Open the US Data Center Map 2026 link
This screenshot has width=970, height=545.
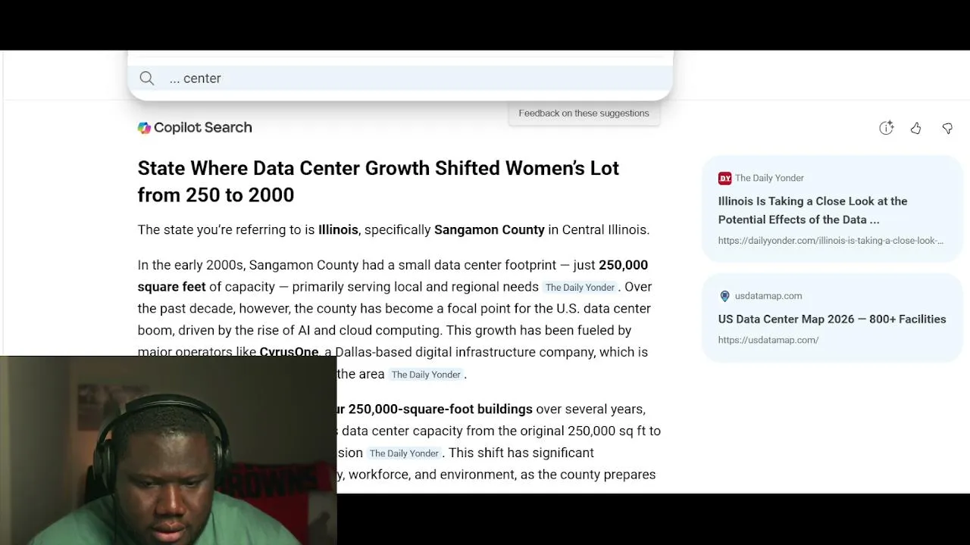point(832,319)
